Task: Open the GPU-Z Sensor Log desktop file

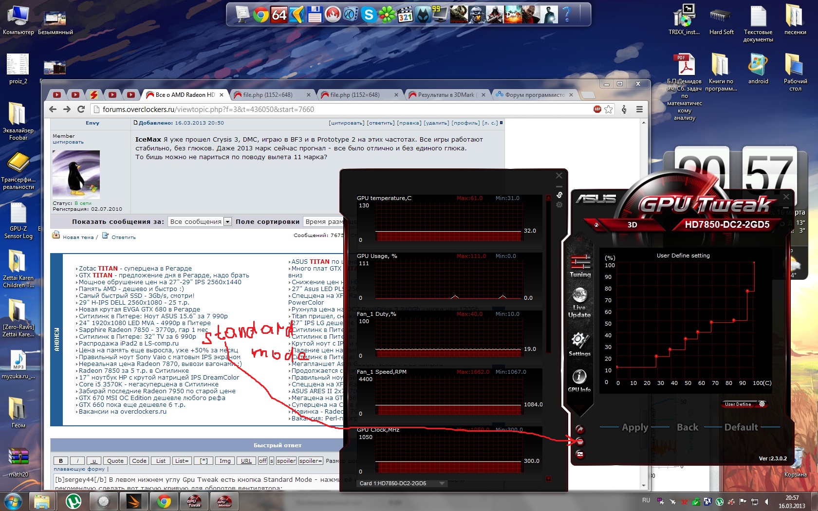Action: (19, 220)
